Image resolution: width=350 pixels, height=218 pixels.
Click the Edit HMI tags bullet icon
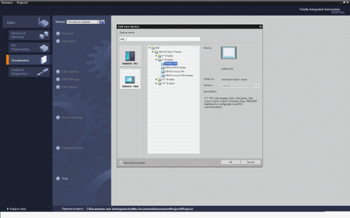coord(58,79)
